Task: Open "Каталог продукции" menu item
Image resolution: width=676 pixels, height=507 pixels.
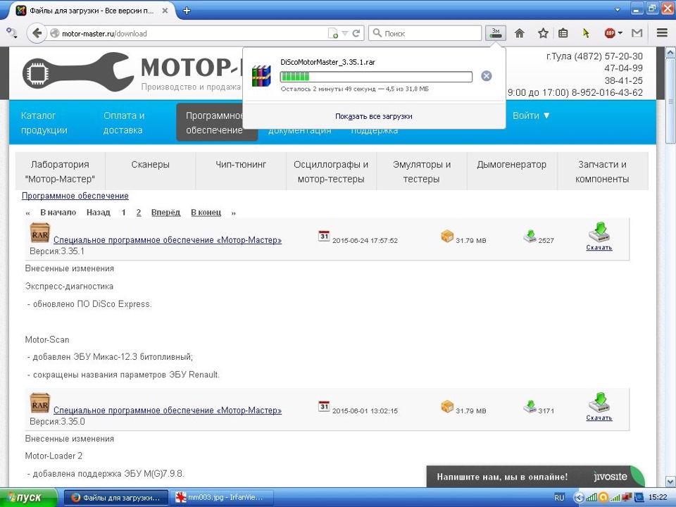Action: coord(44,123)
